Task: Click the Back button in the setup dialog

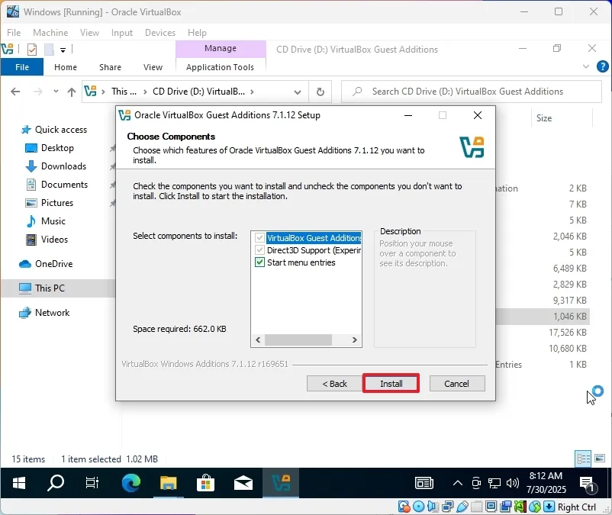Action: click(x=333, y=383)
